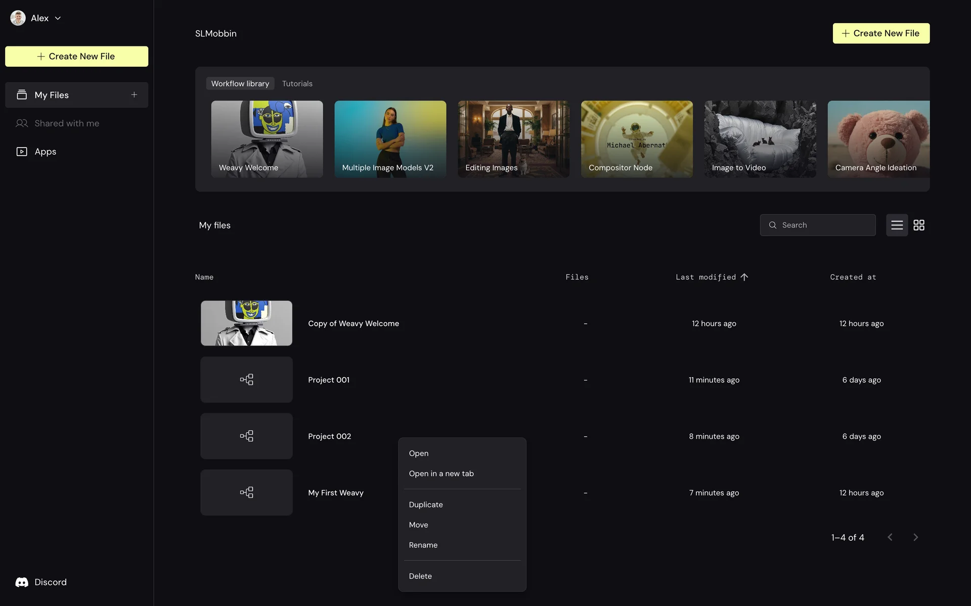Choose Delete in the context menu
The image size is (971, 606).
(x=420, y=576)
